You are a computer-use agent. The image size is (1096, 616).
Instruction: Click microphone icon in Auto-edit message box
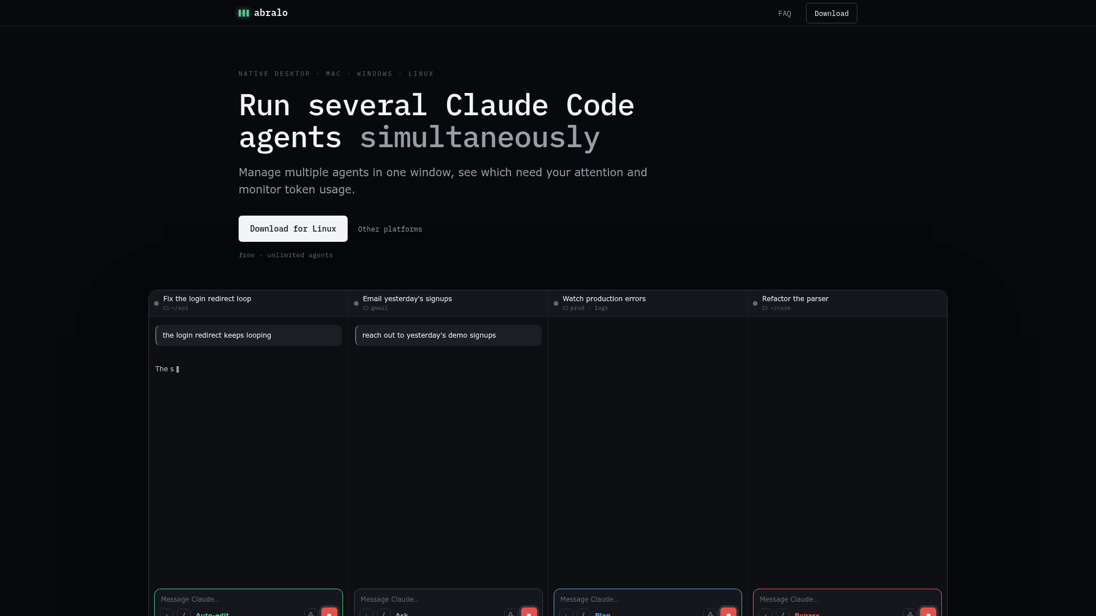click(311, 613)
